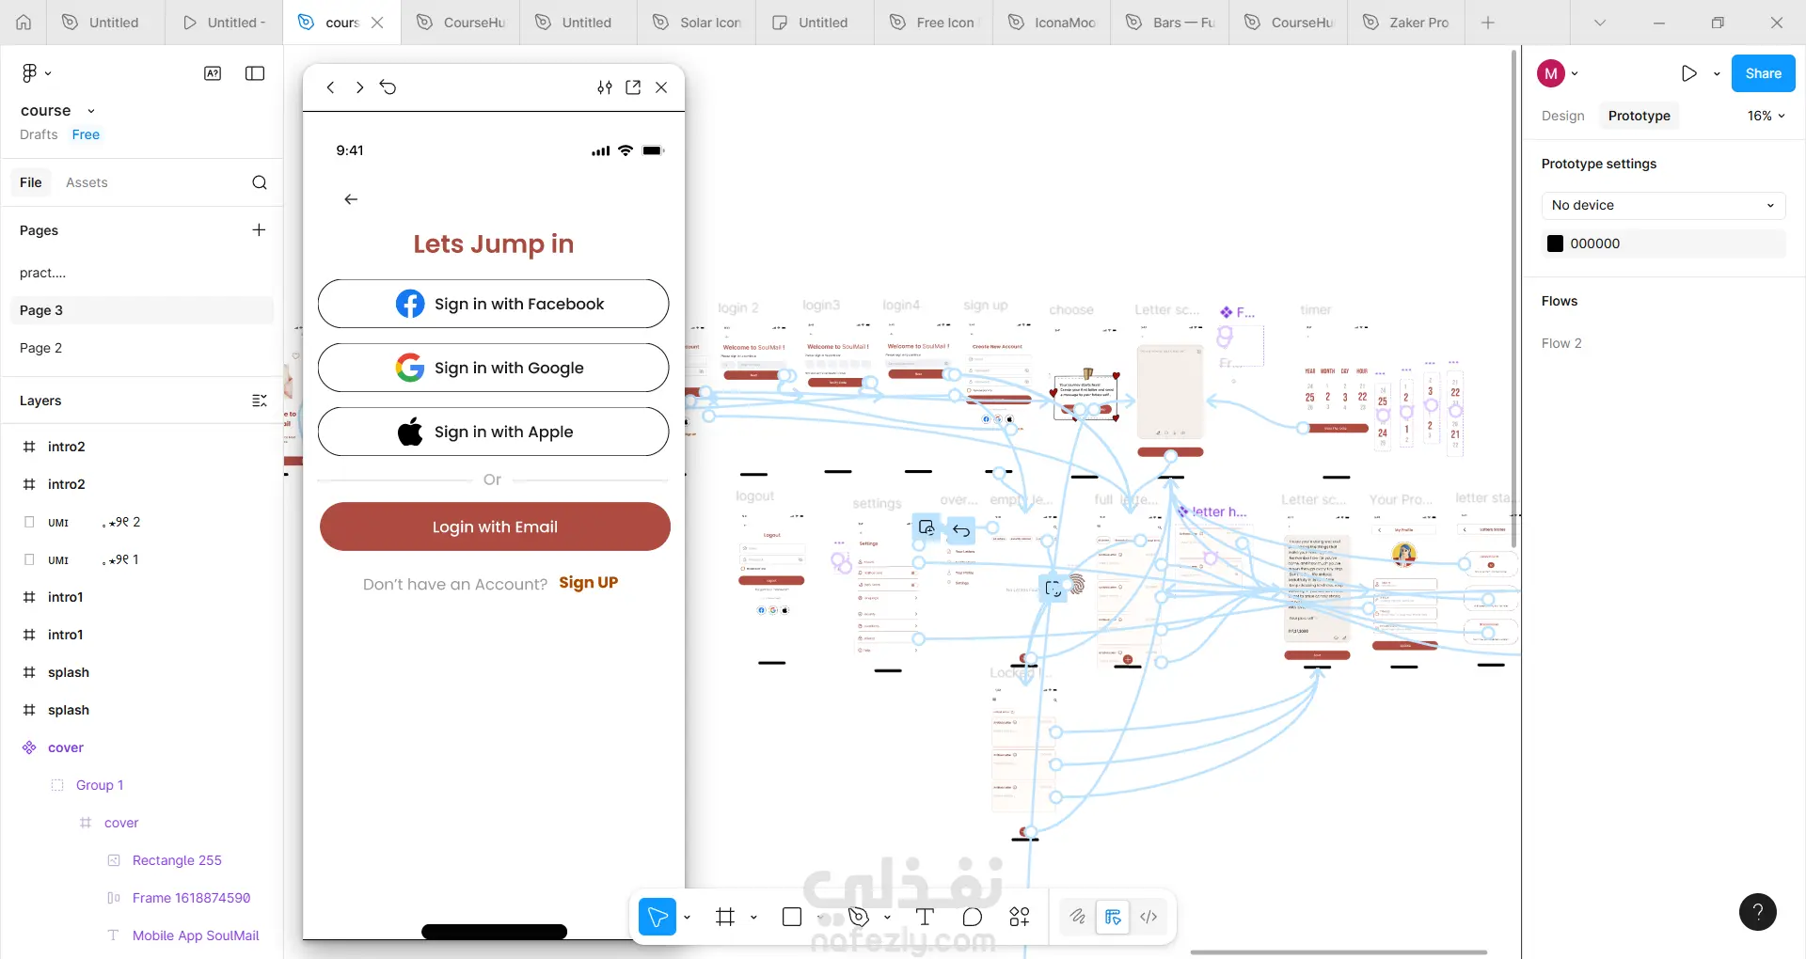Click the horizontal canvas scrollbar
Screen dimensions: 1806x959
(1339, 952)
